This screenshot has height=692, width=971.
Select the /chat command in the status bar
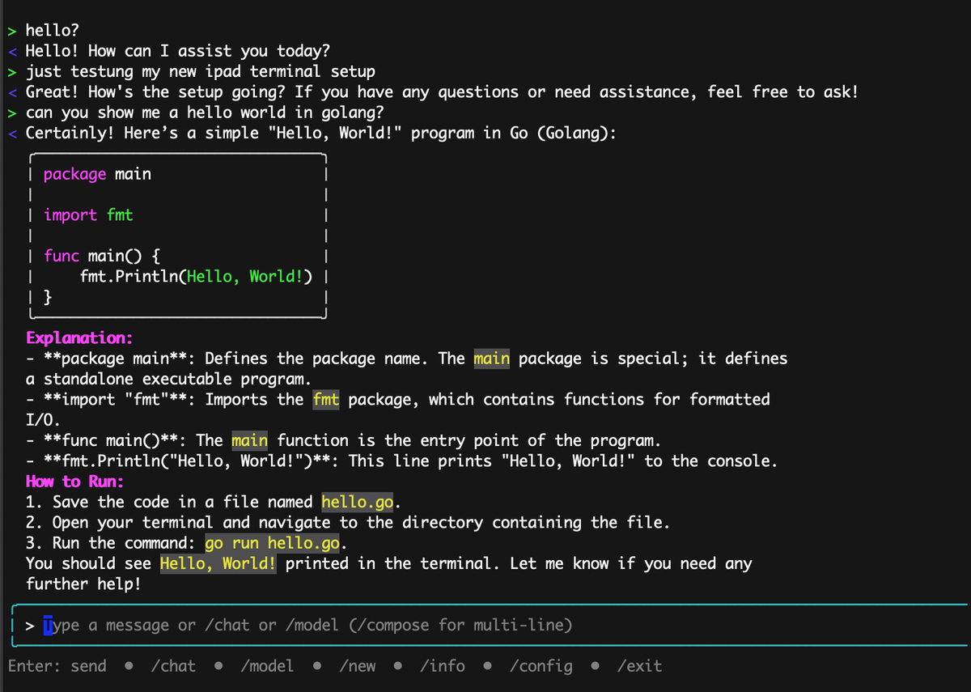click(173, 665)
